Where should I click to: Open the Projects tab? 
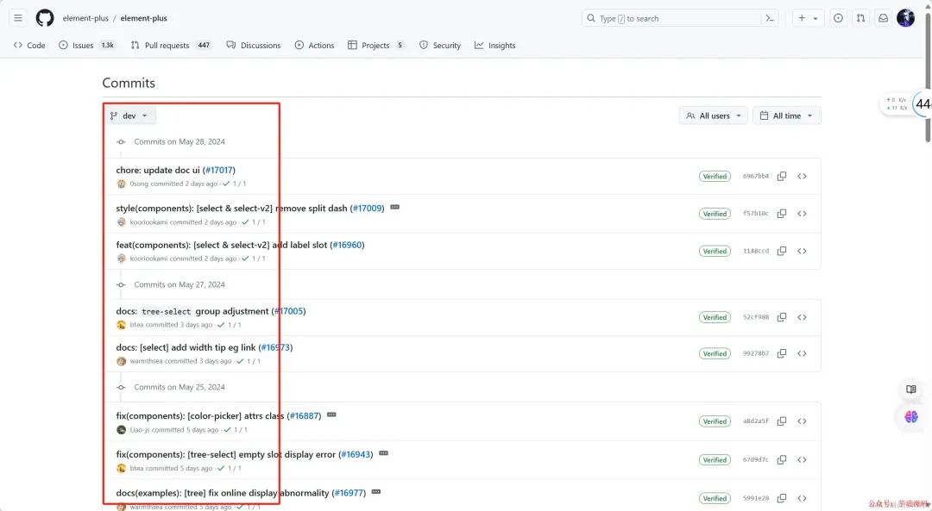coord(375,45)
